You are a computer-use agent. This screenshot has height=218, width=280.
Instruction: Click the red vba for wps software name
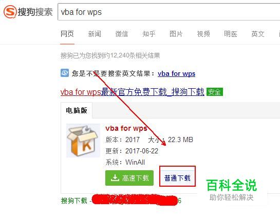click(x=126, y=128)
